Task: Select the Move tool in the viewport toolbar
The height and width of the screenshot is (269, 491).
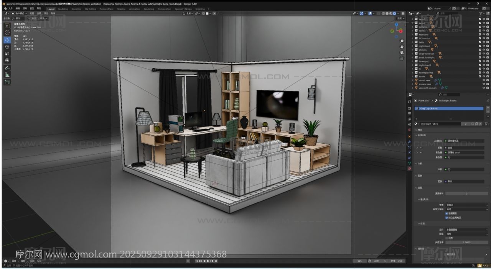Action: tap(7, 40)
